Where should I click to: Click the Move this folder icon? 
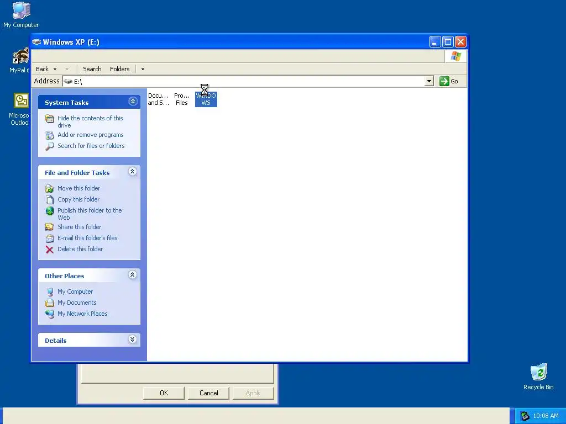coord(50,189)
